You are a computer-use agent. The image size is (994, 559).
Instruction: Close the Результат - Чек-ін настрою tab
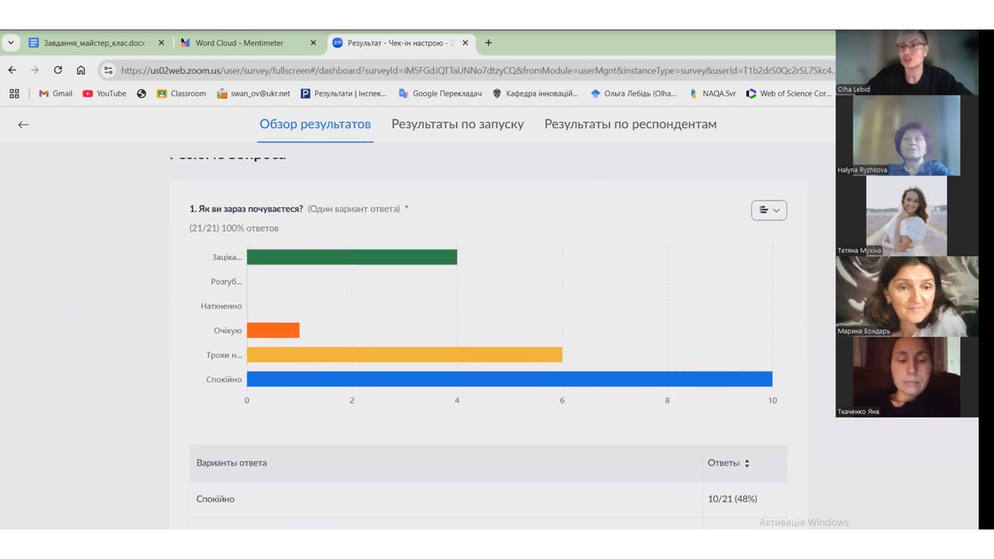click(465, 43)
